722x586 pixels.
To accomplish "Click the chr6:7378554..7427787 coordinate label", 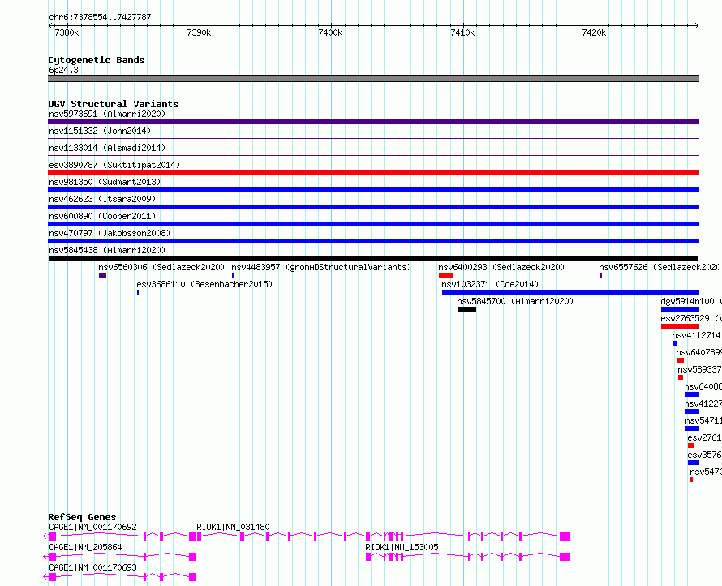I will click(x=100, y=17).
